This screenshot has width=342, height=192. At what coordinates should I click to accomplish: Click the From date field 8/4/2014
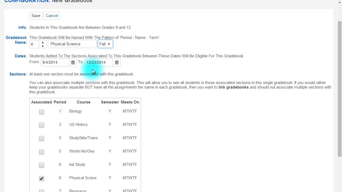tap(55, 62)
